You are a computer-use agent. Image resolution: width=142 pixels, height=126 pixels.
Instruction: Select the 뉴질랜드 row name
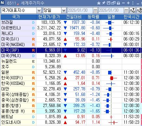(x=9, y=61)
